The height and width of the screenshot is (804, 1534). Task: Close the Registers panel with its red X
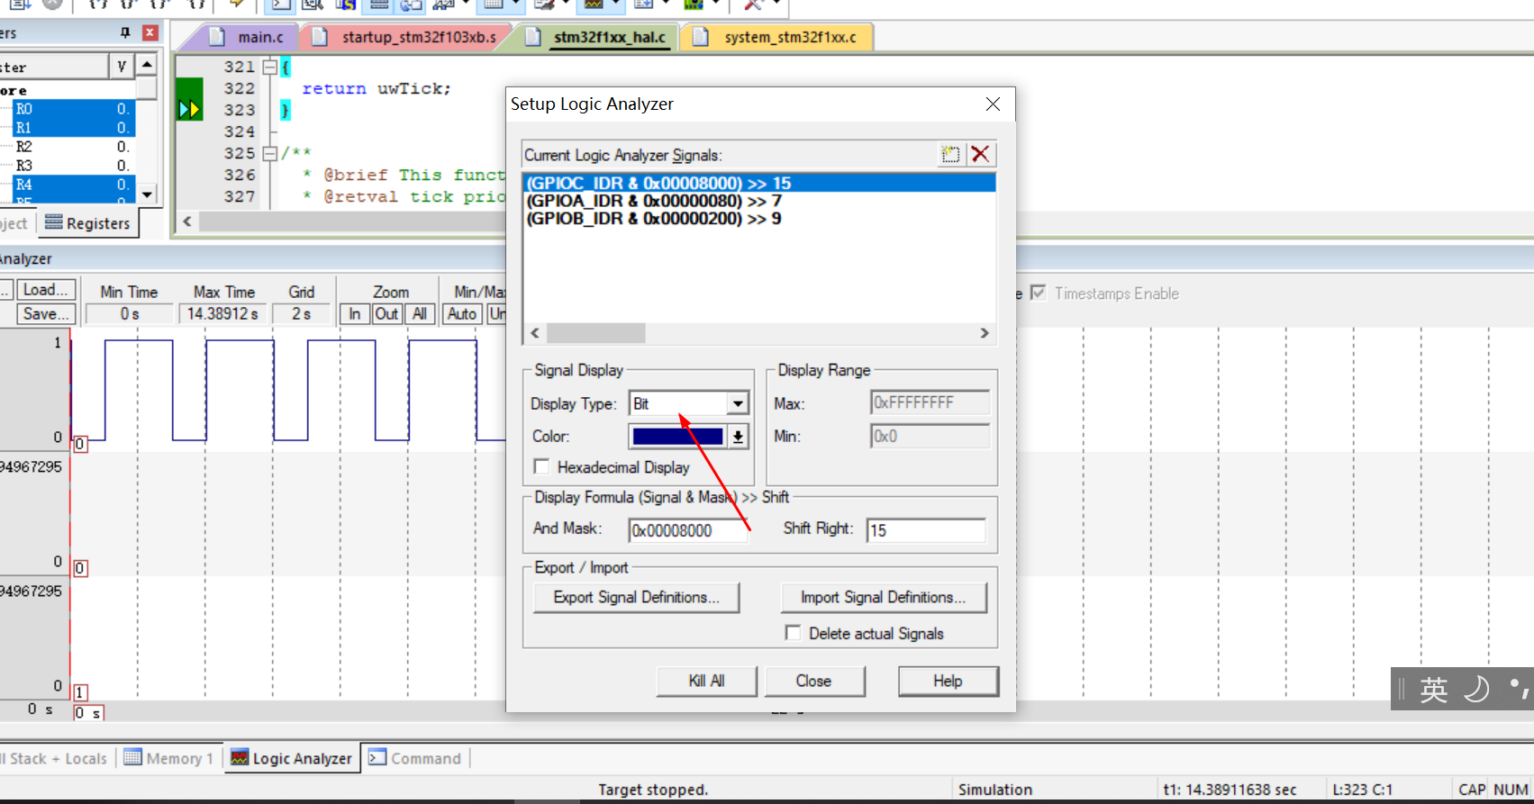point(150,32)
